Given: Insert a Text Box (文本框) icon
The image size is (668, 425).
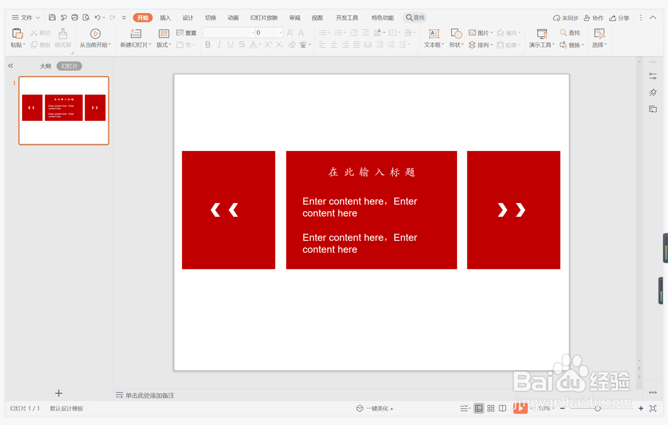Looking at the screenshot, I should click(434, 33).
